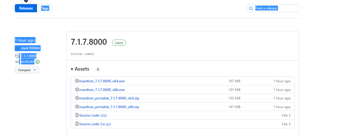Click the search magnifier icon in release finder

click(x=251, y=8)
